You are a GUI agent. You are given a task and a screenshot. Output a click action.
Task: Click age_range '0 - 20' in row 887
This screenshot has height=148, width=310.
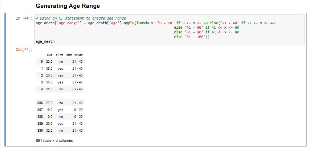tap(78, 110)
